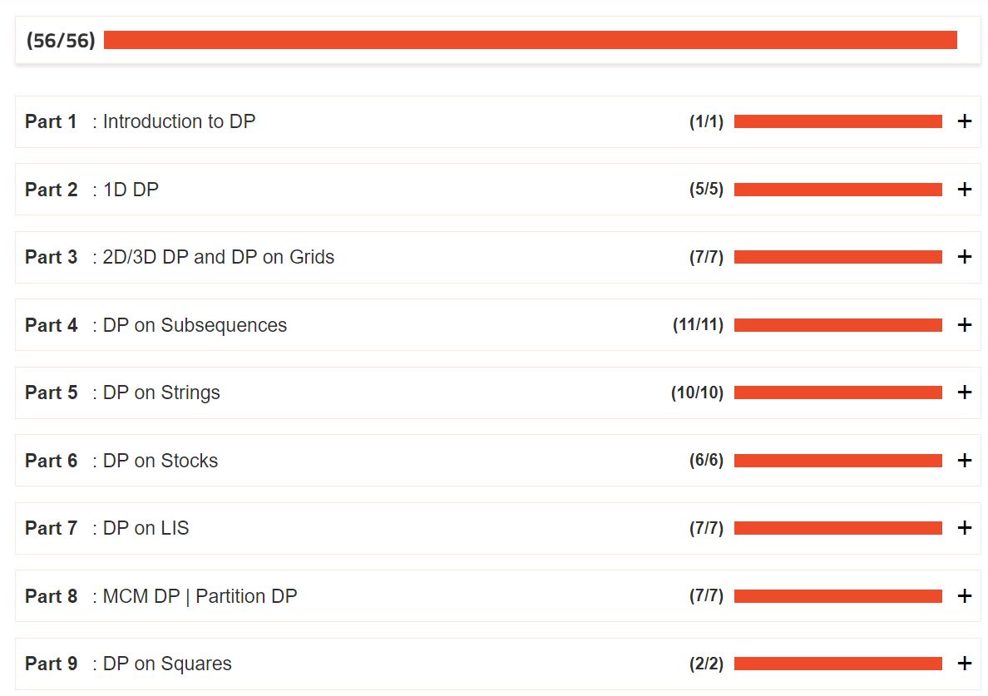Image resolution: width=988 pixels, height=696 pixels.
Task: Select the Part 6 label
Action: [51, 461]
